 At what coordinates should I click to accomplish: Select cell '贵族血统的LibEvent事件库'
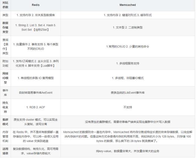[128, 93]
